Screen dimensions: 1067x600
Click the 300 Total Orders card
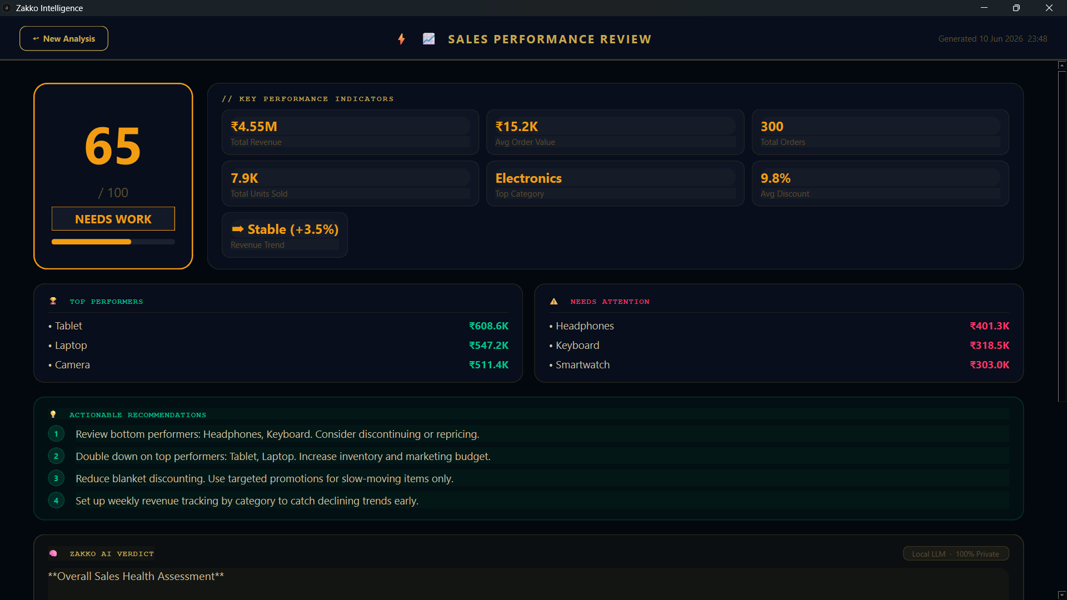880,132
